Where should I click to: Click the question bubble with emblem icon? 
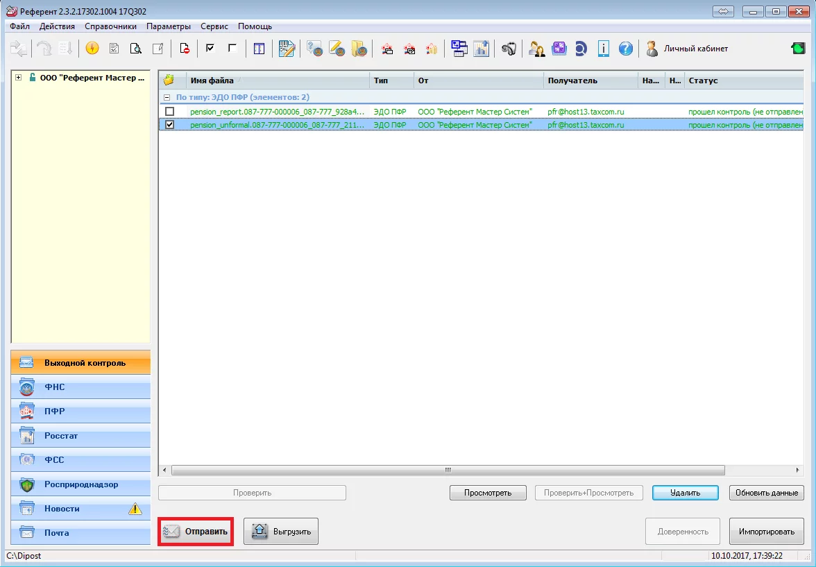314,49
